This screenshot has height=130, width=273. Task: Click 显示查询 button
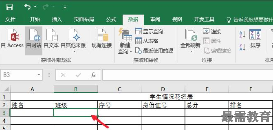click(x=149, y=31)
